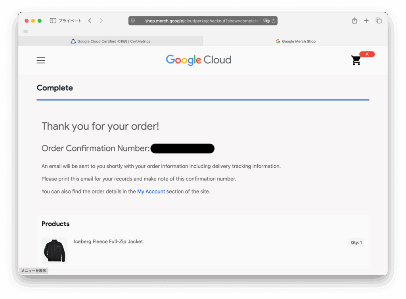Click the red cart badge
Viewport: 406px width, 299px height.
pyautogui.click(x=367, y=54)
